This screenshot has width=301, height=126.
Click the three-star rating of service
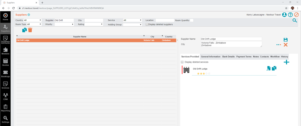[x=204, y=73]
